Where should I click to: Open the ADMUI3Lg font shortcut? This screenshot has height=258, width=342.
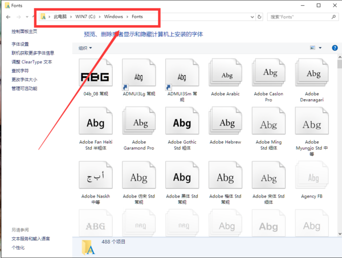(139, 73)
